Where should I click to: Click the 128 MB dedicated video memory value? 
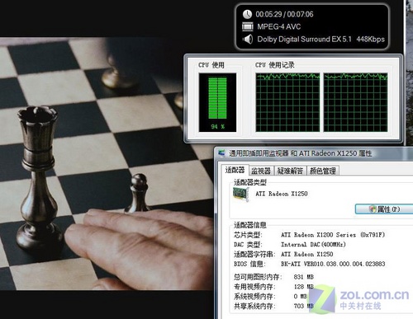point(304,287)
